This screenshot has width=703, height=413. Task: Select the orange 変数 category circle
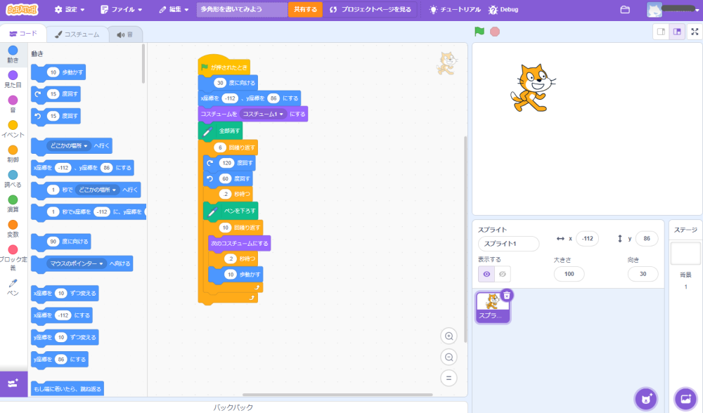[x=13, y=225]
